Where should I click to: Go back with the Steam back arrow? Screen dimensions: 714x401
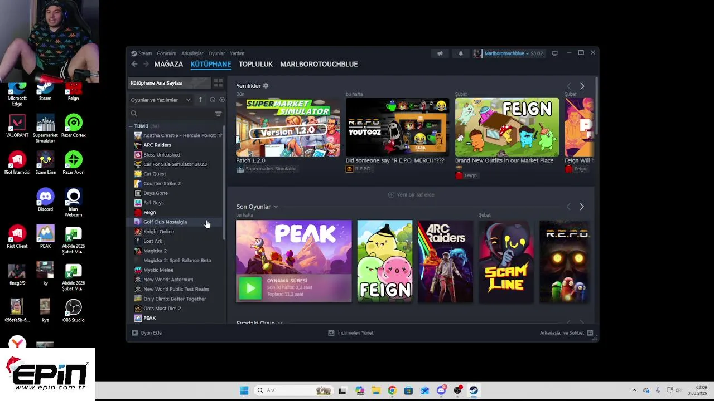[x=134, y=64]
